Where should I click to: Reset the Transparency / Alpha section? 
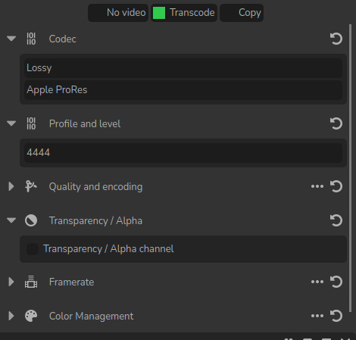pyautogui.click(x=336, y=220)
